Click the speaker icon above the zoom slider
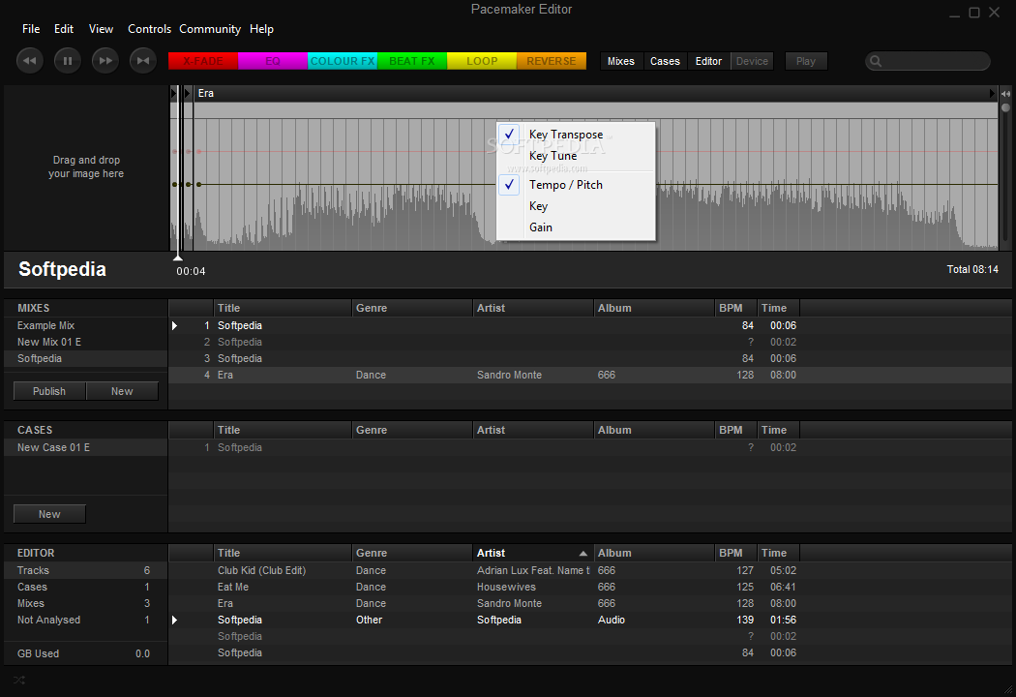 tap(1005, 94)
